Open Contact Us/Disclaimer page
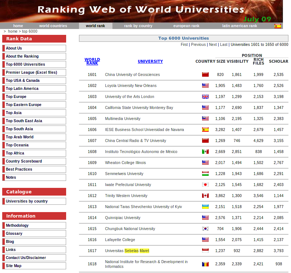The height and width of the screenshot is (273, 291). pyautogui.click(x=34, y=258)
